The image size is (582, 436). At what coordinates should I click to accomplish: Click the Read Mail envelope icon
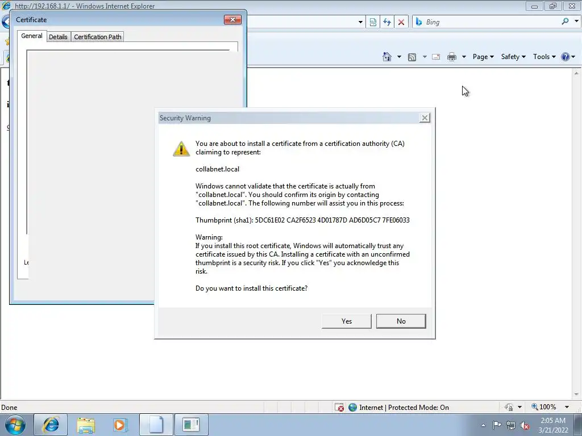click(436, 57)
